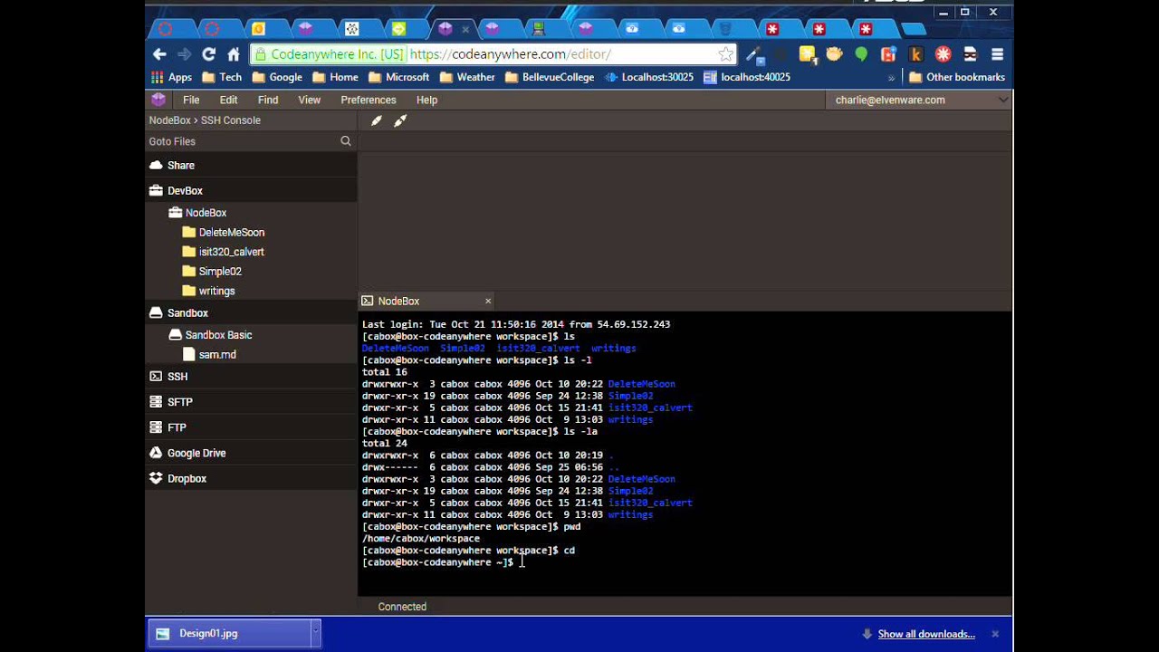Click the Google Drive icon in the sidebar
The image size is (1159, 652).
pyautogui.click(x=156, y=453)
